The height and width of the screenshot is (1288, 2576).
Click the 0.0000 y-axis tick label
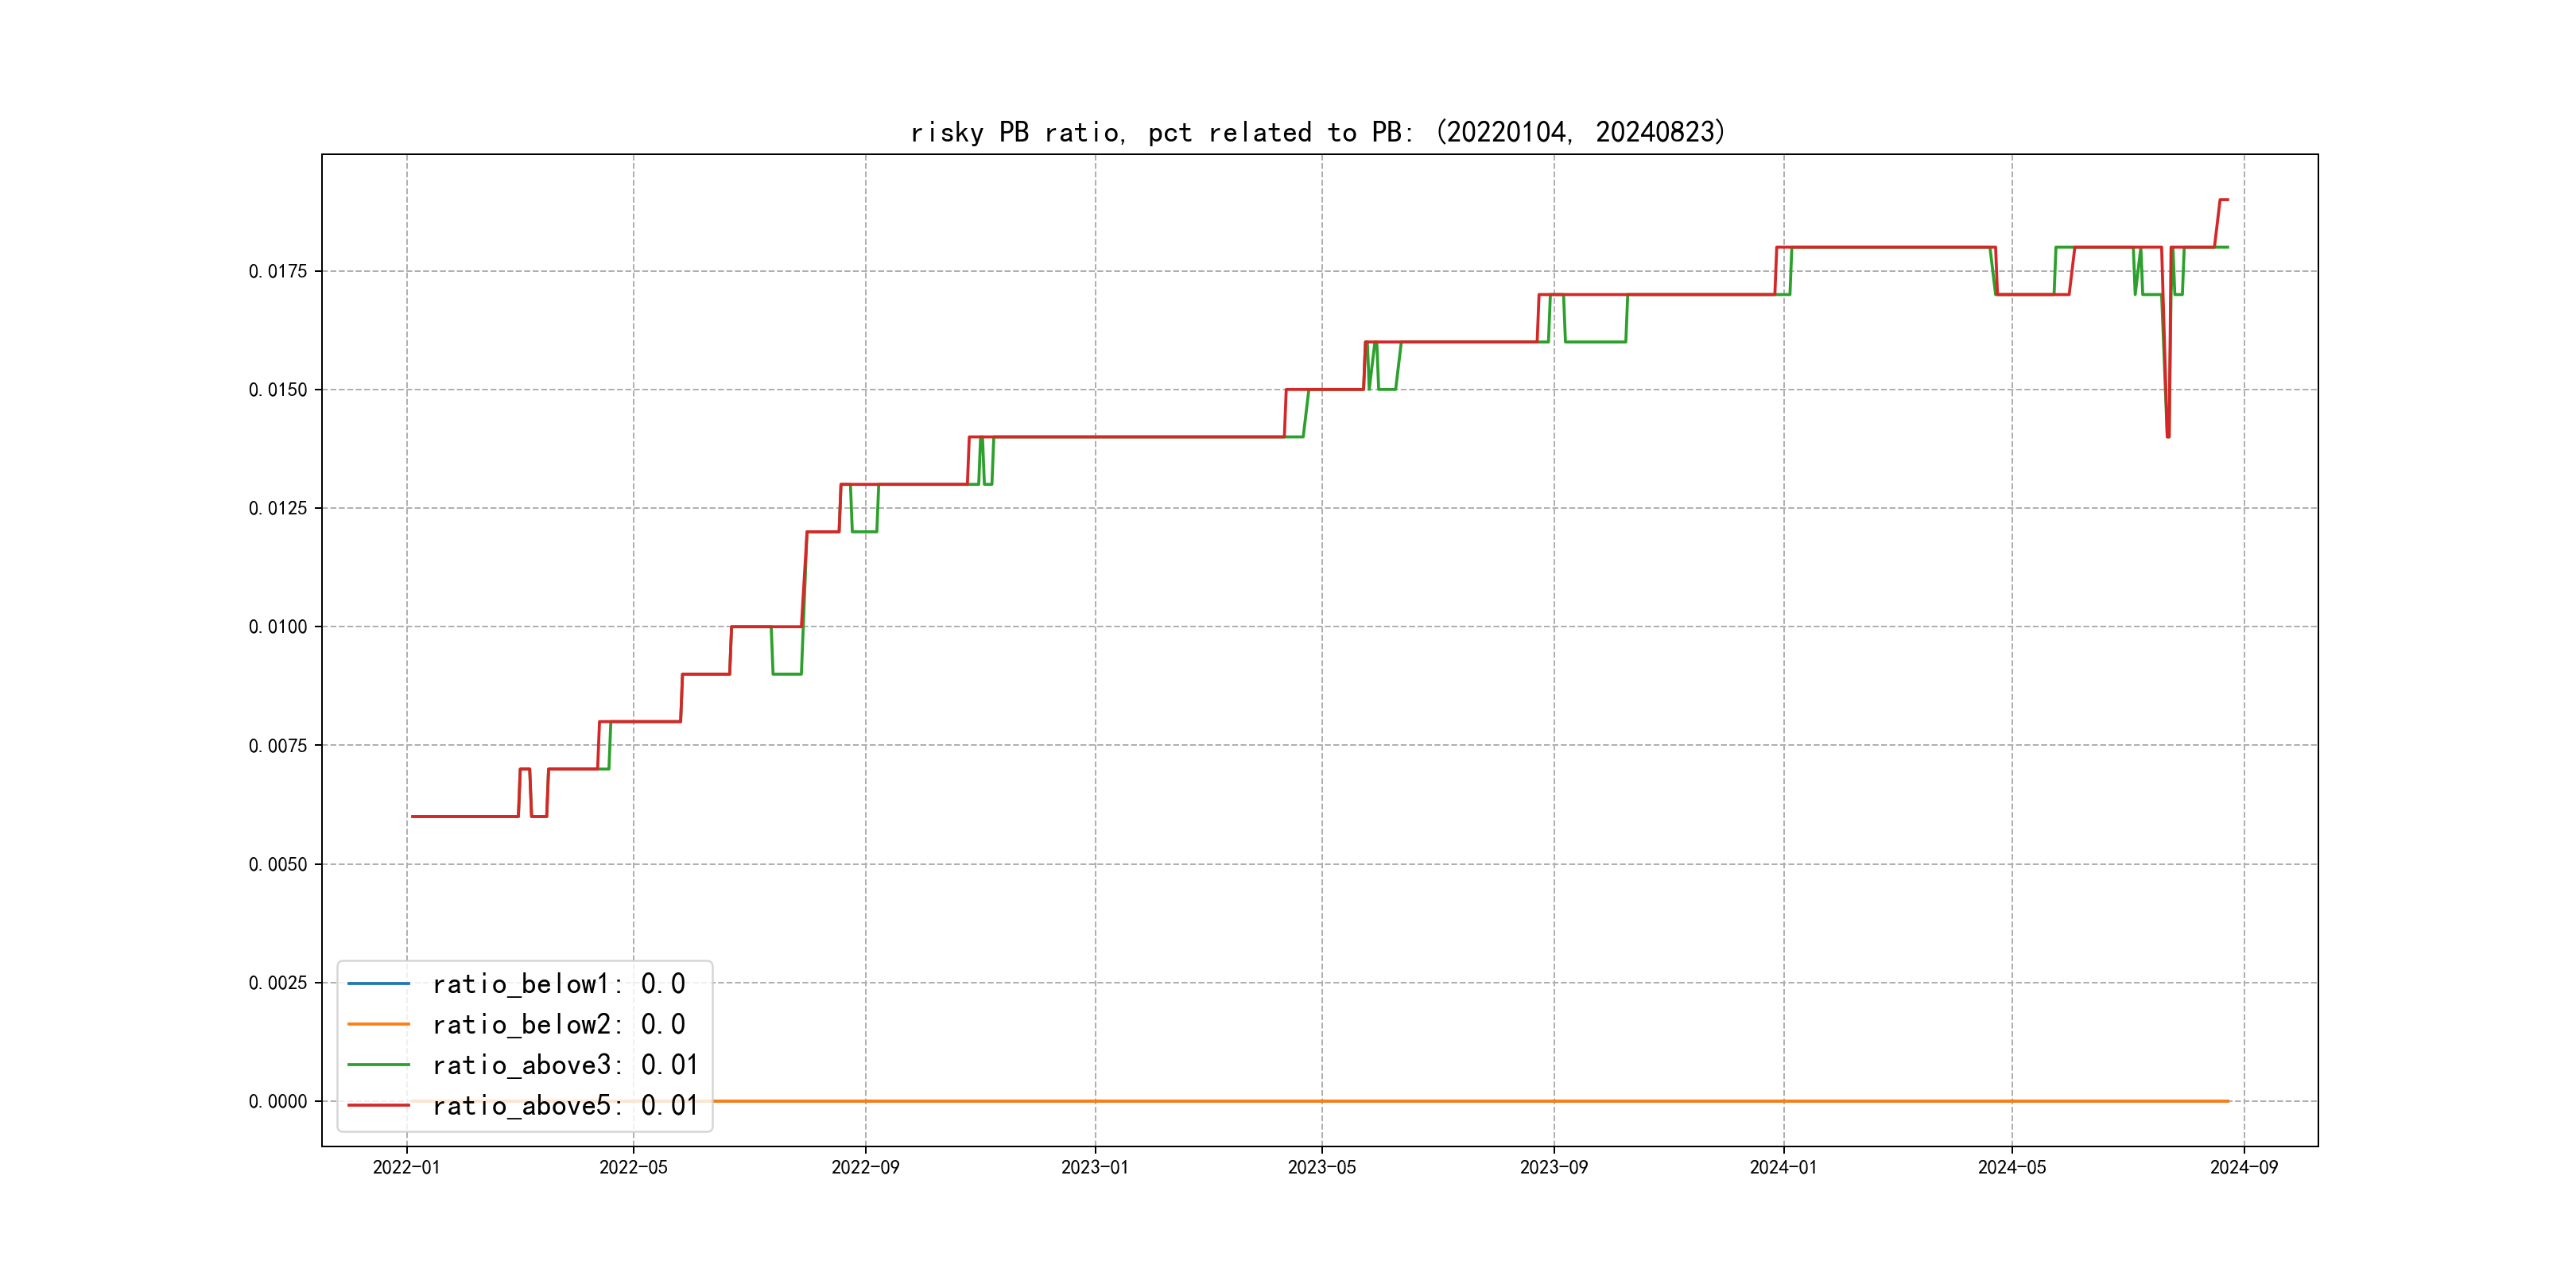(278, 1101)
